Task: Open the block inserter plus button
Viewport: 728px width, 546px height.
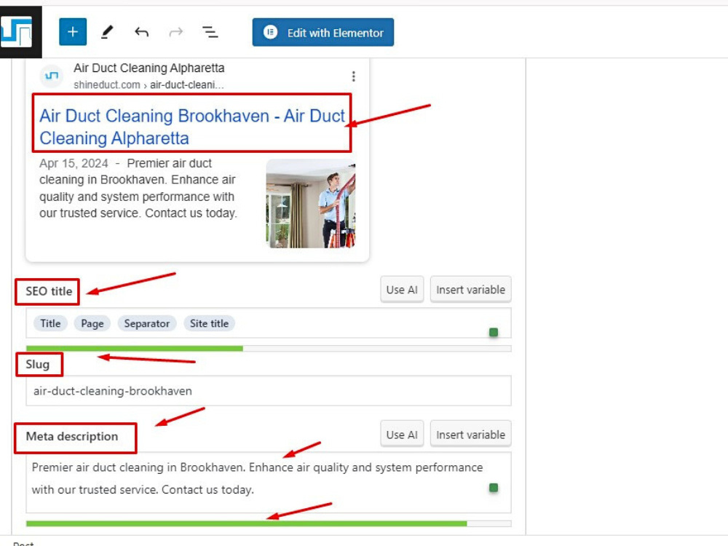Action: [x=73, y=32]
